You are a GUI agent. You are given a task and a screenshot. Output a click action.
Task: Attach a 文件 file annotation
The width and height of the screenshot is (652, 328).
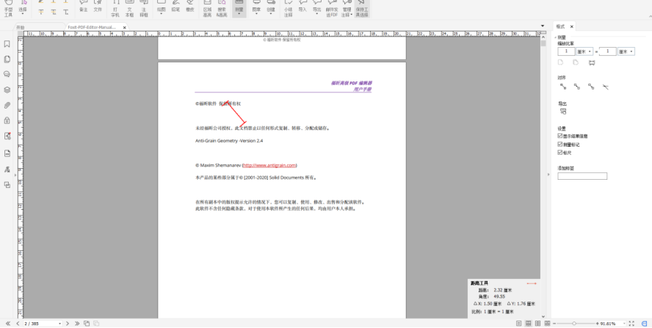(x=98, y=7)
